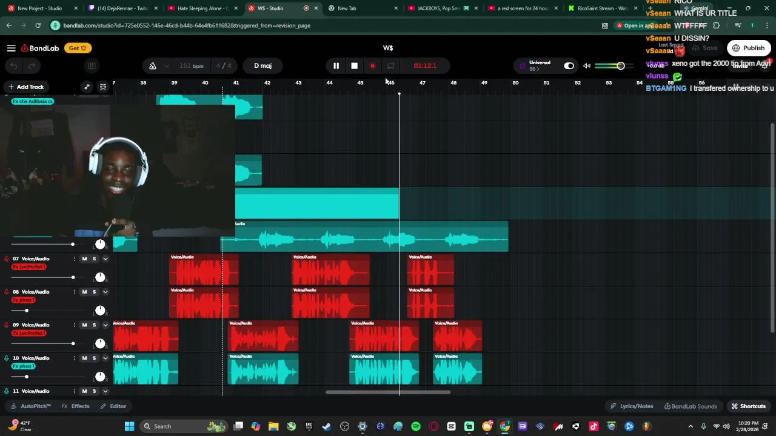Screen dimensions: 776x436
Task: Open the BandLab hamburger menu
Action: coord(11,48)
